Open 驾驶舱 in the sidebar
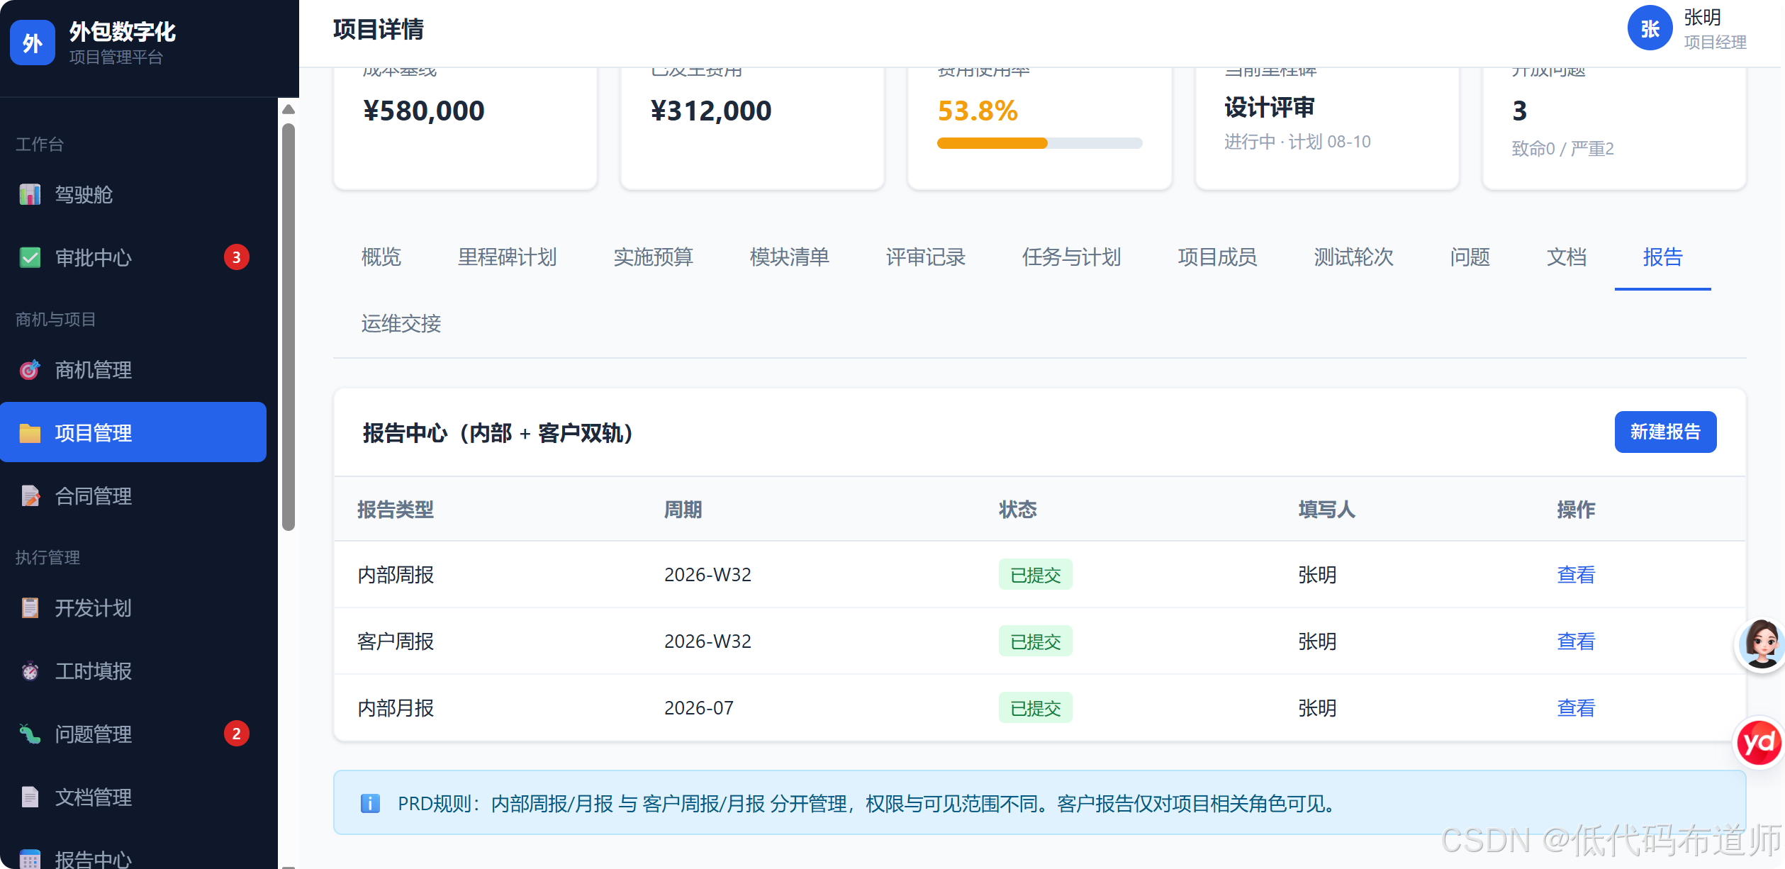 tap(133, 194)
